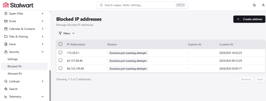Screen dimensions: 266x101
Task: Click the Calendar & Contacts calendar icon
Action: click(6, 29)
